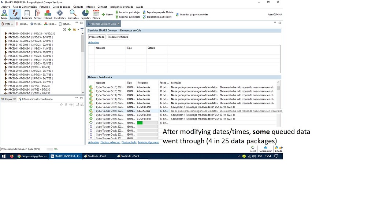Open the Patrullaje menu
This screenshot has height=202, width=375.
pyautogui.click(x=44, y=7)
